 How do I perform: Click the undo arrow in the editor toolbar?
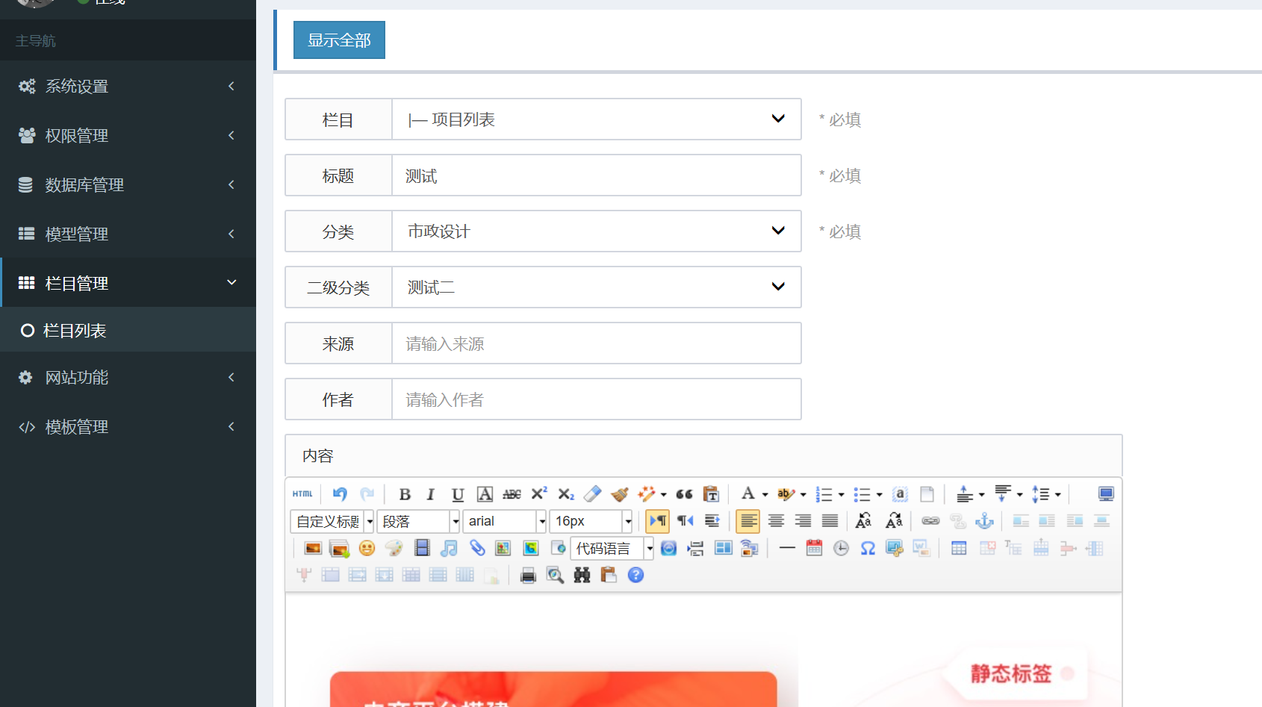tap(340, 494)
